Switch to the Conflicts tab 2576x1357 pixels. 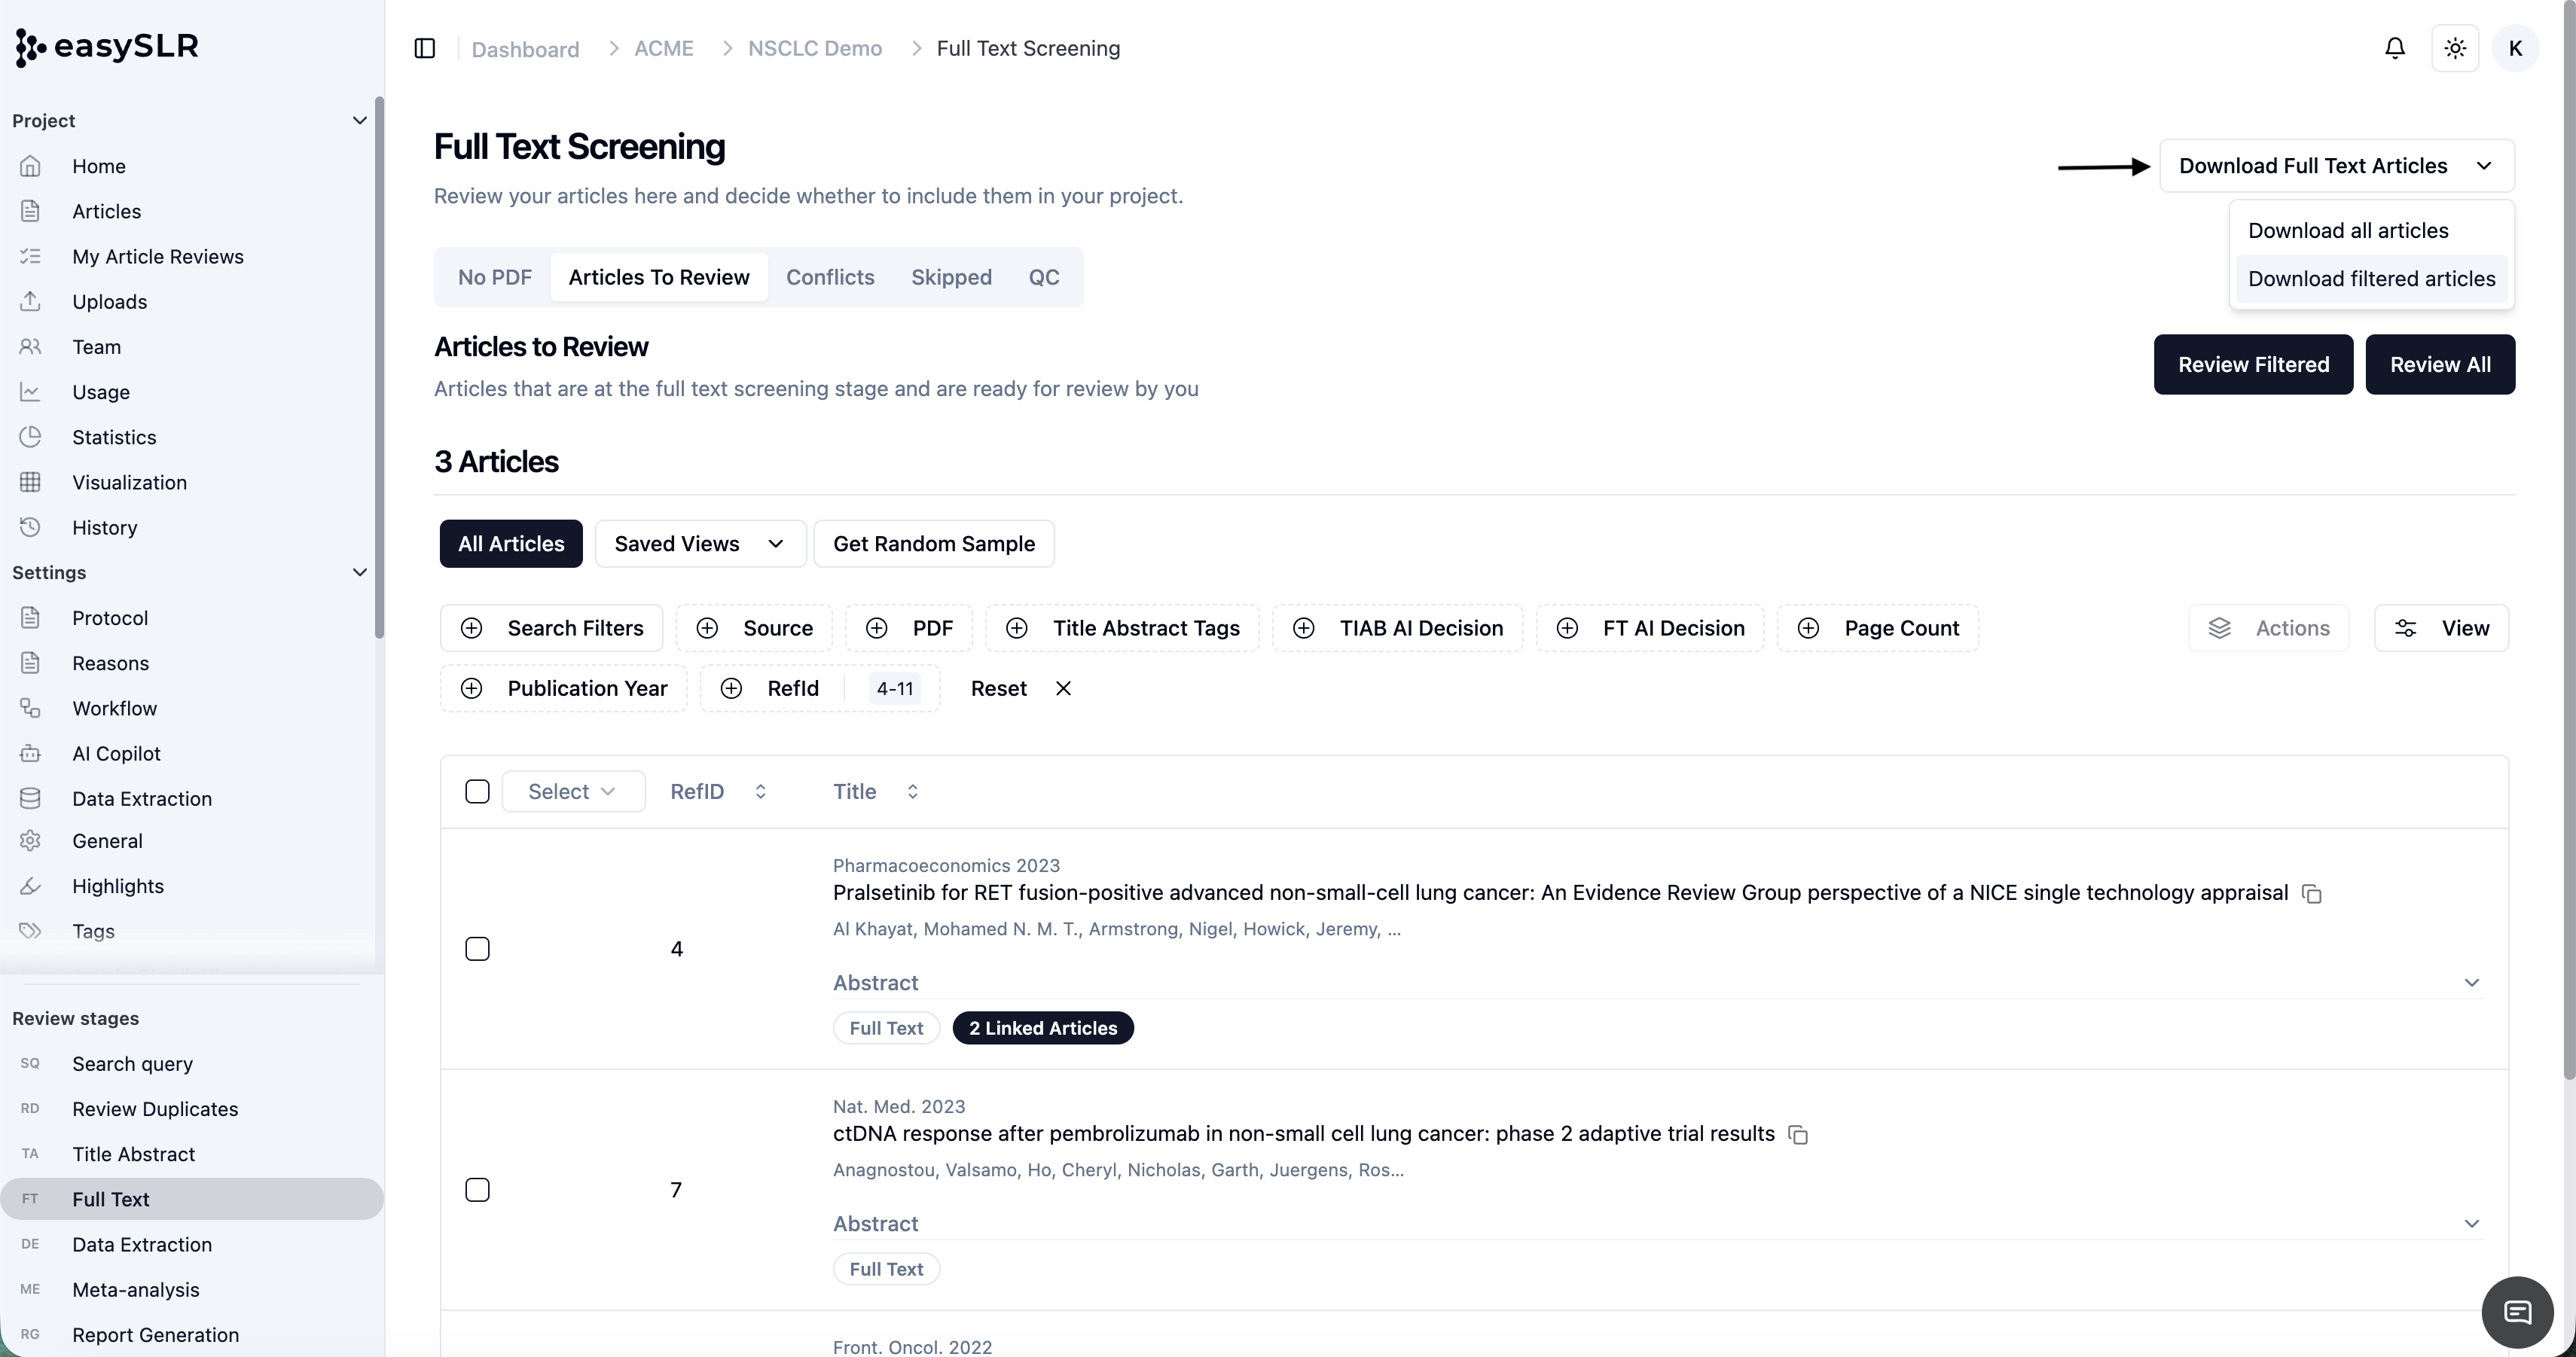coord(830,277)
